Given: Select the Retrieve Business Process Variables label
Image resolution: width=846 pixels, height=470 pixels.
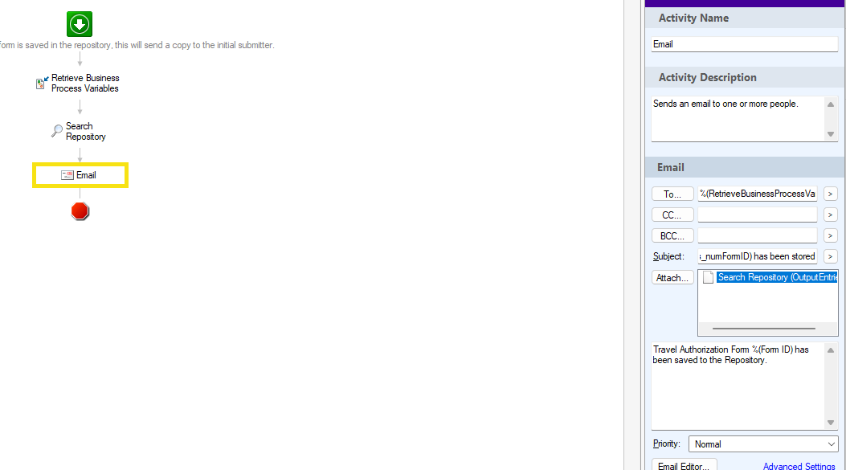Looking at the screenshot, I should point(85,83).
